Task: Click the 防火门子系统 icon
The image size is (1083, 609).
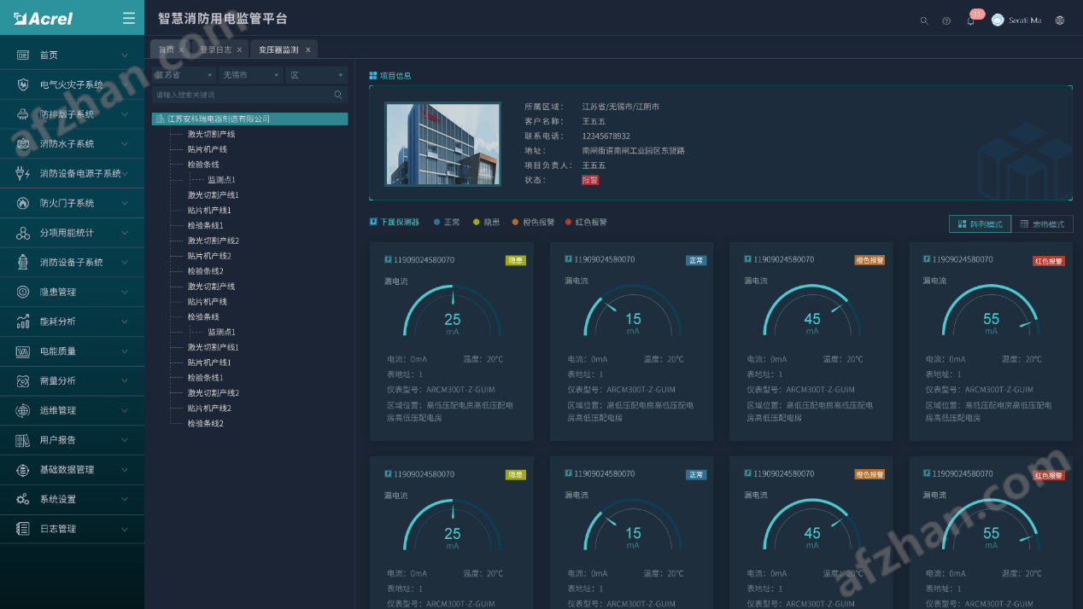Action: (x=23, y=203)
